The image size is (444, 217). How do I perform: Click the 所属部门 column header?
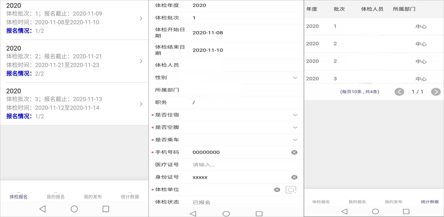tap(404, 9)
